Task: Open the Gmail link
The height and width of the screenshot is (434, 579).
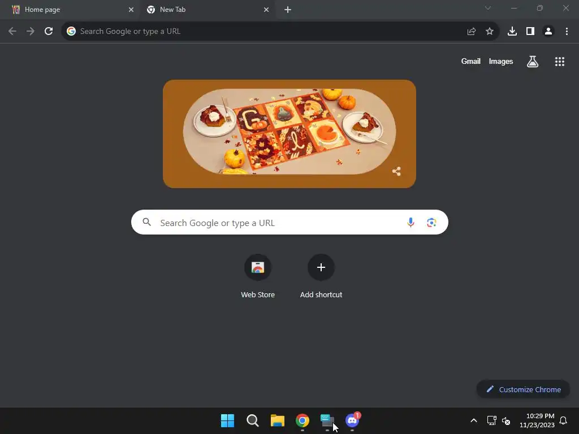Action: (x=471, y=61)
